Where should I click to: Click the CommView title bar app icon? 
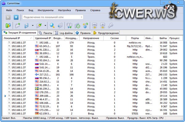click(3, 3)
